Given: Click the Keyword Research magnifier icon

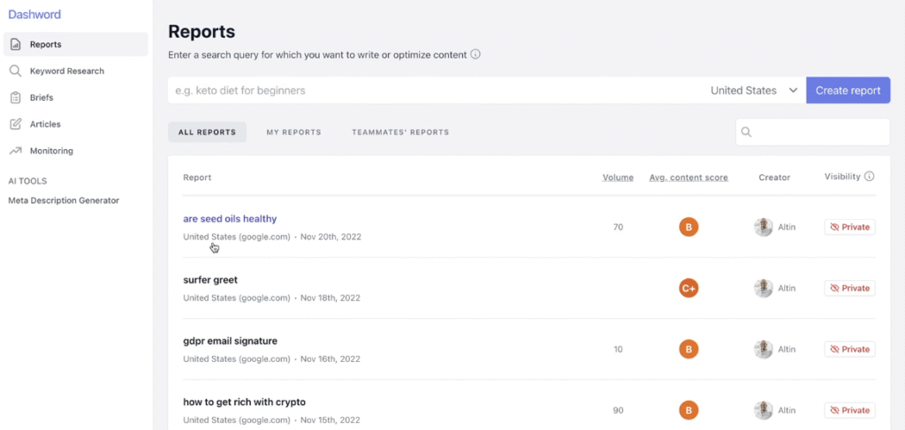Looking at the screenshot, I should click(x=15, y=71).
